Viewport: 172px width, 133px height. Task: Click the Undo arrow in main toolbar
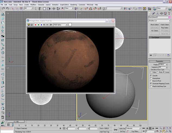[3, 8]
